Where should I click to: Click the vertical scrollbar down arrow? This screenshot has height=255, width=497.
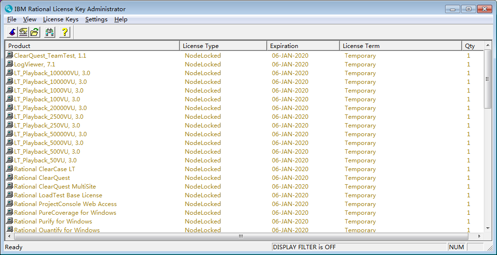click(487, 228)
